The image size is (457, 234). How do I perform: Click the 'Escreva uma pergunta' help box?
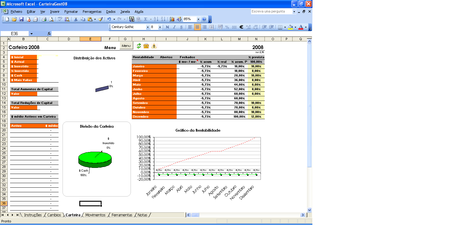pyautogui.click(x=272, y=12)
